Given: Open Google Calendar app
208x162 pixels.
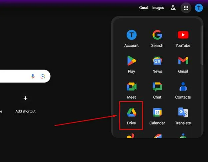Looking at the screenshot, I should [x=157, y=116].
